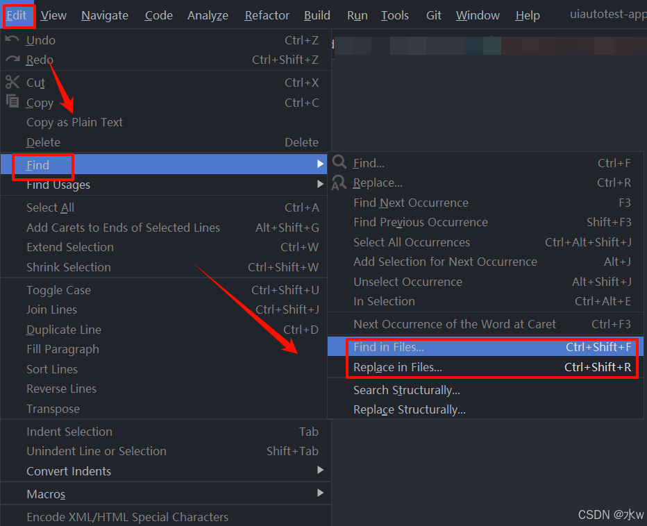This screenshot has width=647, height=526.
Task: Open the Refactor menu
Action: (267, 15)
